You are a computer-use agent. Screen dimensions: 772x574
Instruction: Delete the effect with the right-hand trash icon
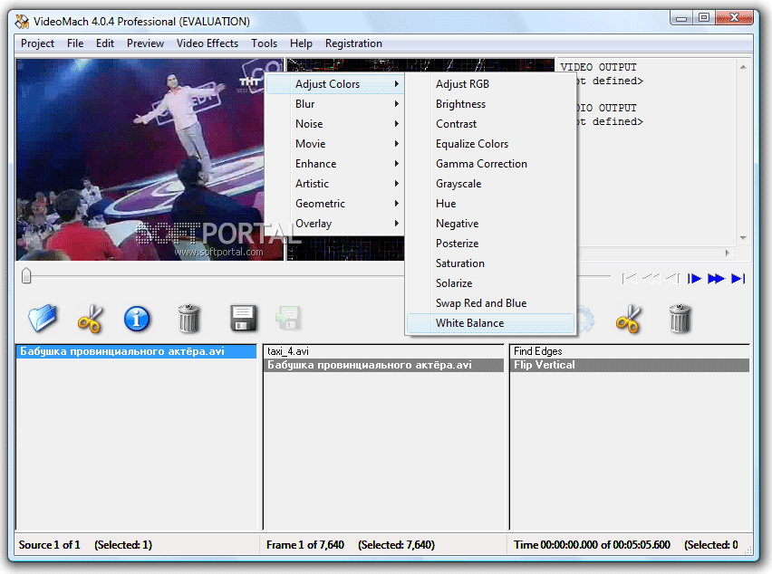tap(680, 319)
